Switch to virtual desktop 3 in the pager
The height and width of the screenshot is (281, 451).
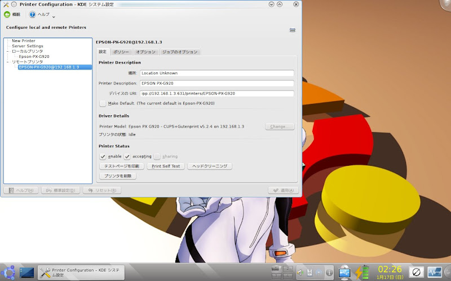(276, 276)
